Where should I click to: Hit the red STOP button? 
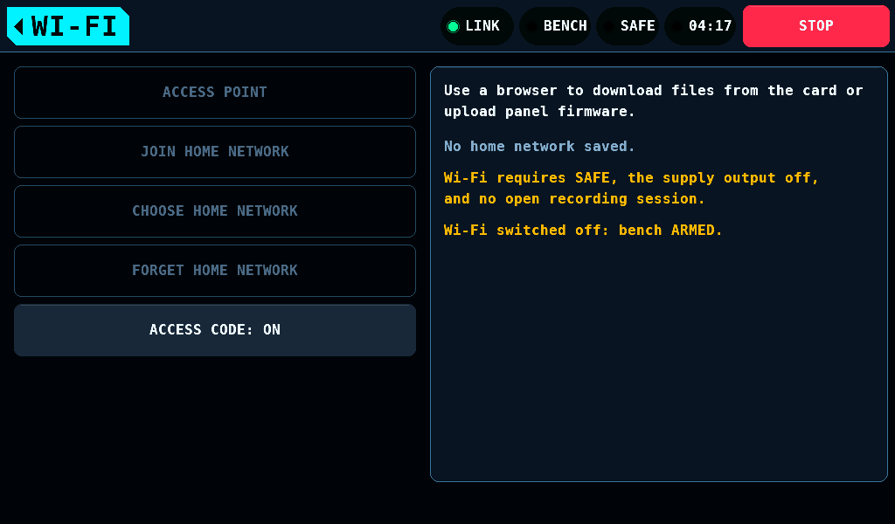click(816, 26)
